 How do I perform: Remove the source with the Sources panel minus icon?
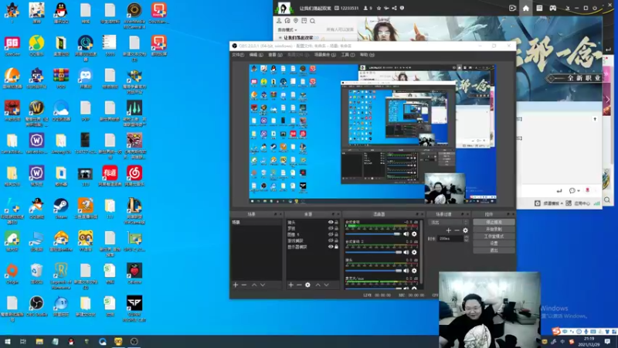tap(299, 285)
